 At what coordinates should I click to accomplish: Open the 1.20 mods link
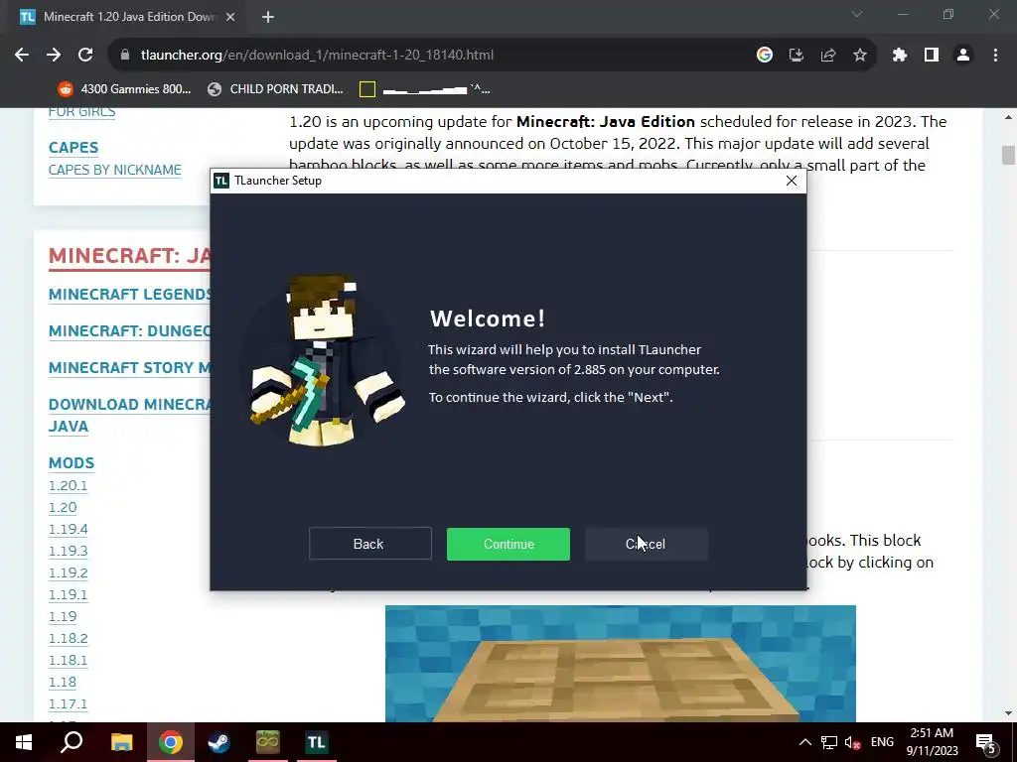[63, 508]
